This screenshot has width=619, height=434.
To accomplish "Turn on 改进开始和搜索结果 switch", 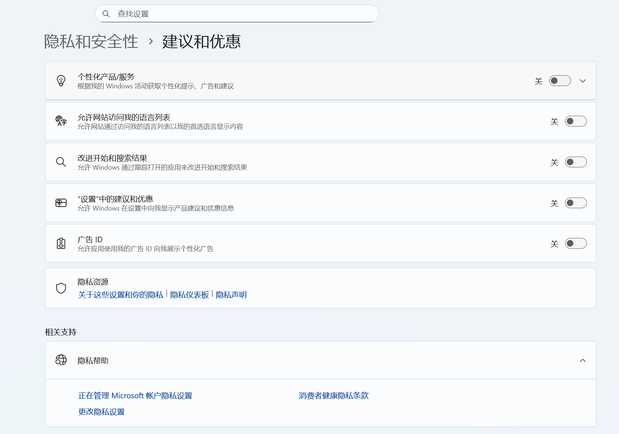I will [x=576, y=162].
